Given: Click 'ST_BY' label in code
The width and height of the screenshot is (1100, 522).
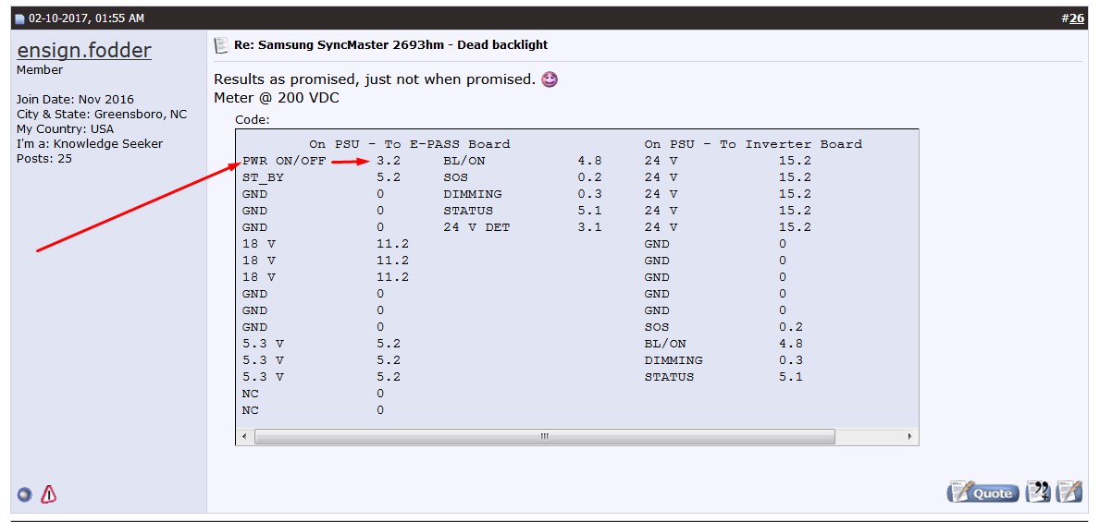Looking at the screenshot, I should (263, 178).
